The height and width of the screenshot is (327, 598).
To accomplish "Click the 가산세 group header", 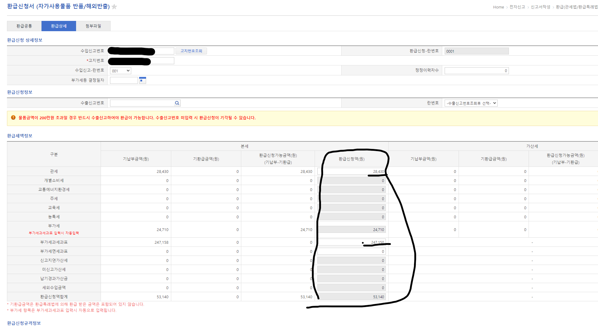I will (532, 146).
